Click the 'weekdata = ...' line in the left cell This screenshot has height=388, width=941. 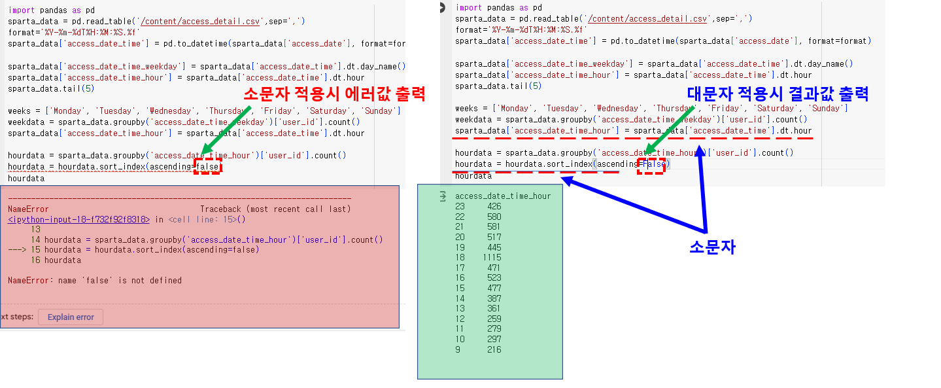[184, 122]
